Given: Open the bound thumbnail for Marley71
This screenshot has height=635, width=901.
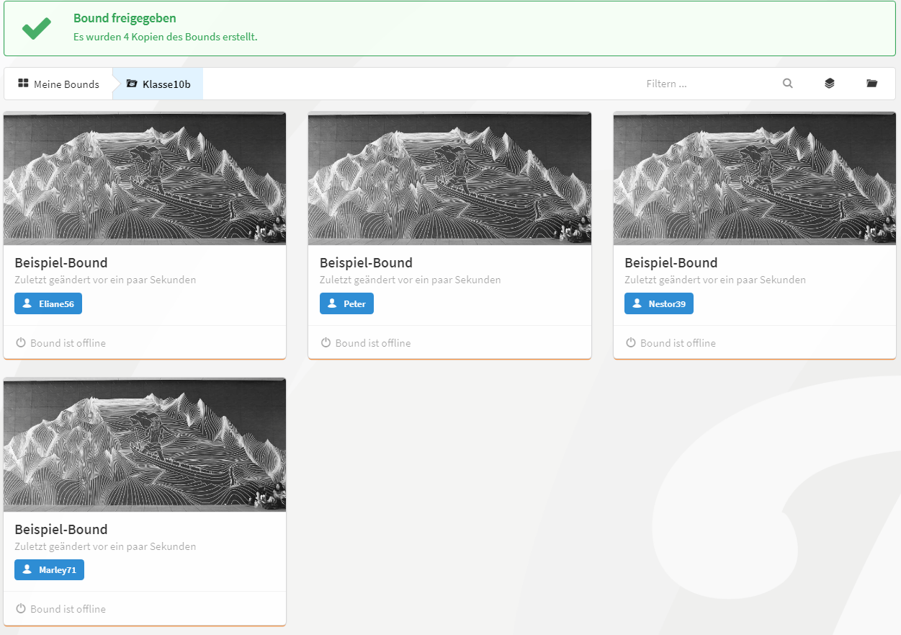Looking at the screenshot, I should coord(145,444).
